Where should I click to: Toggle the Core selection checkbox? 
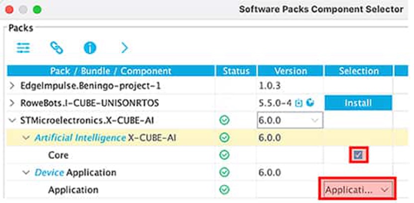click(x=358, y=155)
